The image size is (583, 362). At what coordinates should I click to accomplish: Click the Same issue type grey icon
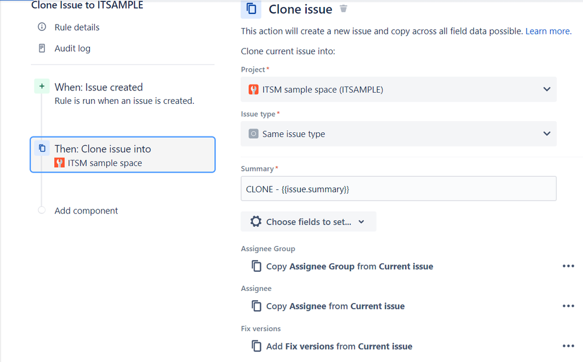[x=254, y=133]
